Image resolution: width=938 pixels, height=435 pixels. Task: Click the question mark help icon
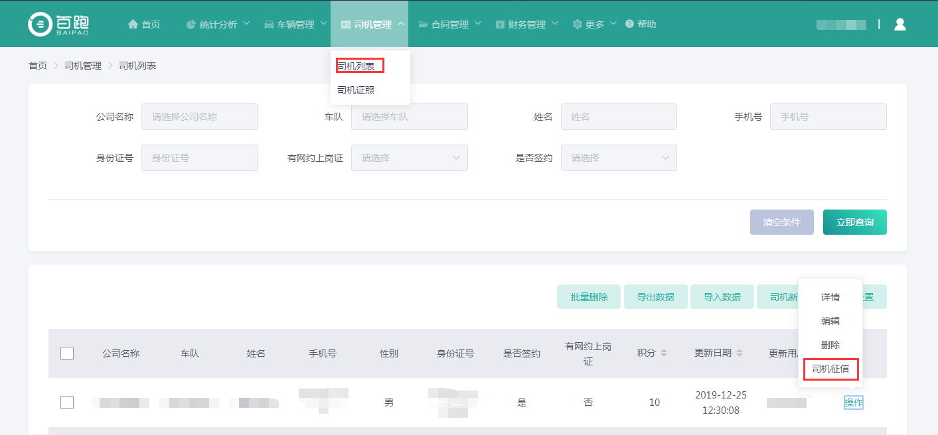629,24
